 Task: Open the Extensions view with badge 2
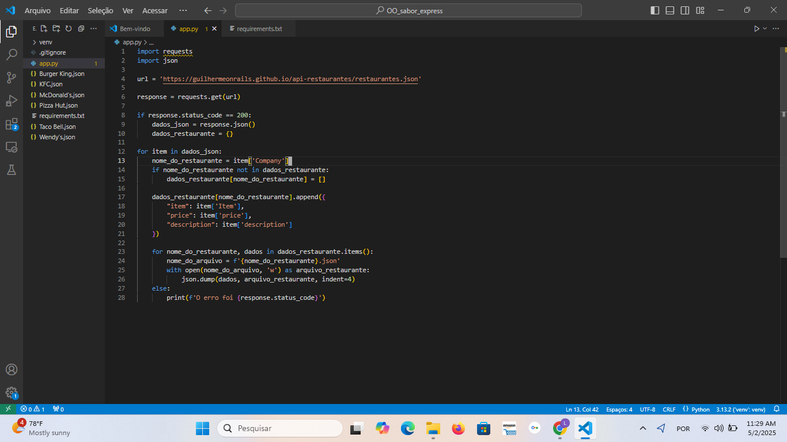(x=12, y=124)
